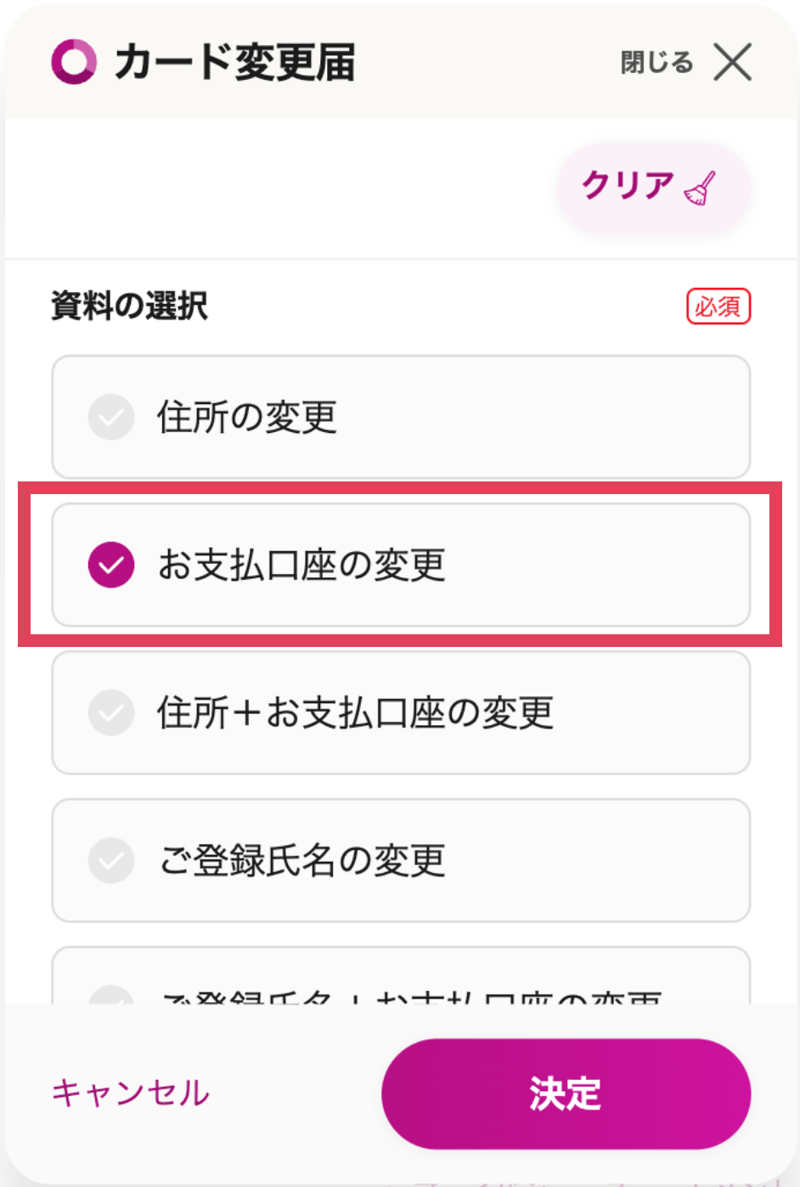Click the red 必須 badge
The height and width of the screenshot is (1187, 800).
pos(718,307)
